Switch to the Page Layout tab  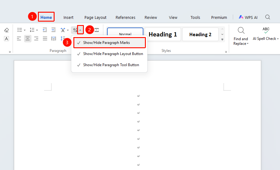(95, 18)
